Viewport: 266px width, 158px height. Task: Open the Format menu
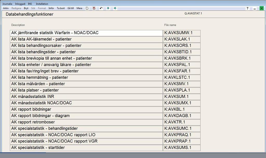click(42, 8)
